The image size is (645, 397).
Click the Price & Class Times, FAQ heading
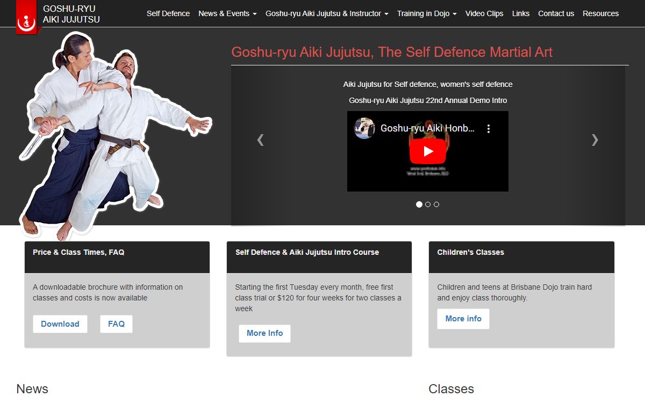[78, 252]
